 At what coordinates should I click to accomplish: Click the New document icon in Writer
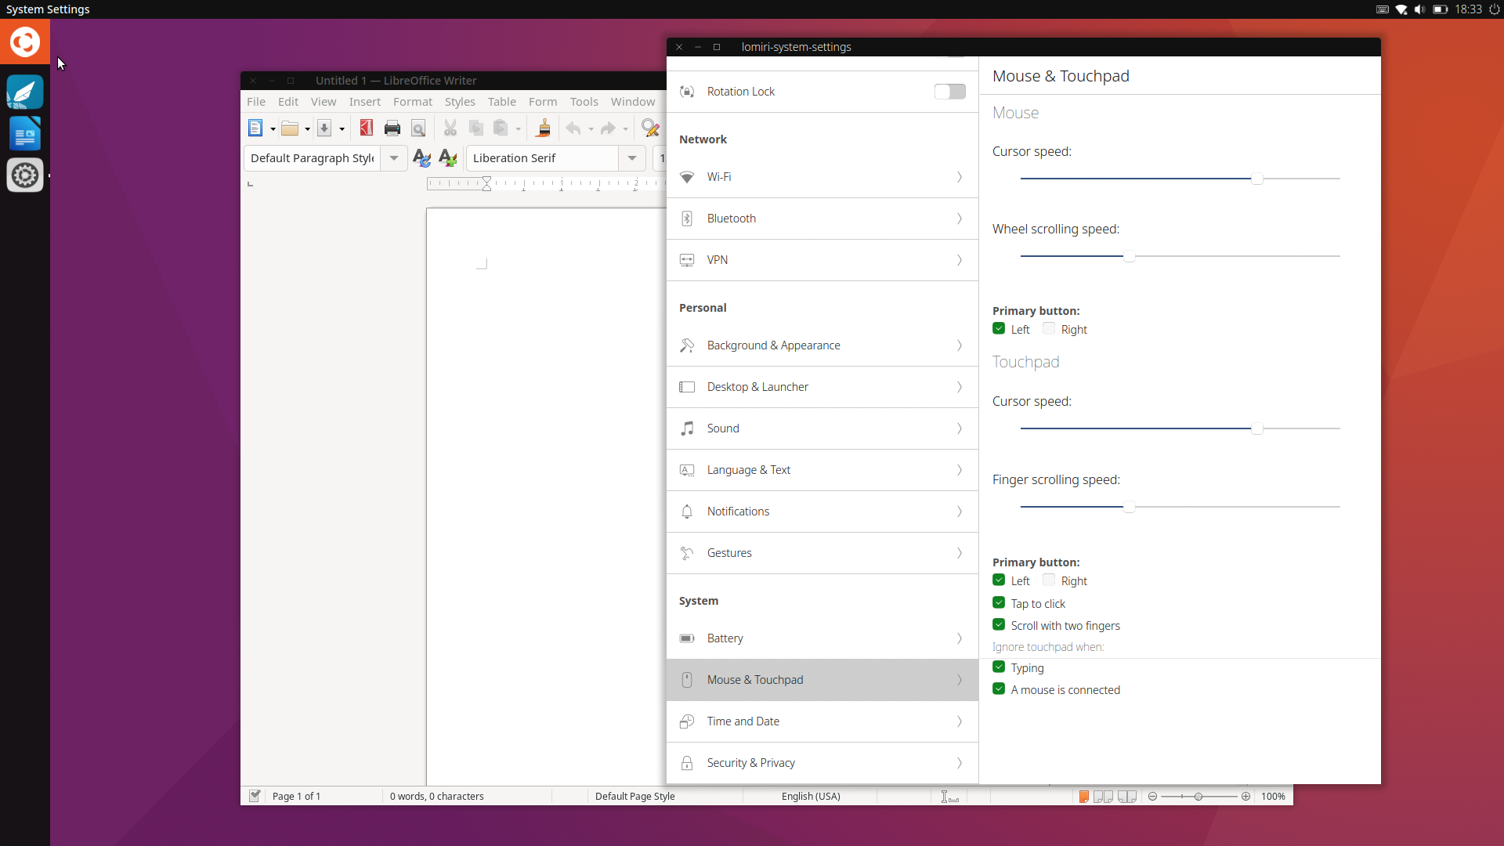coord(255,128)
